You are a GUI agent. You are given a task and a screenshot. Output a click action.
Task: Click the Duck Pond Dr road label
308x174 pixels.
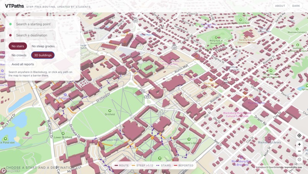click(9, 121)
